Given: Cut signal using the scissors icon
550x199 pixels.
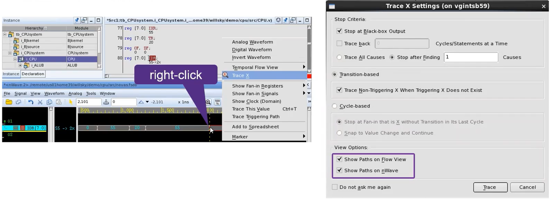Looking at the screenshot, I should (40, 102).
